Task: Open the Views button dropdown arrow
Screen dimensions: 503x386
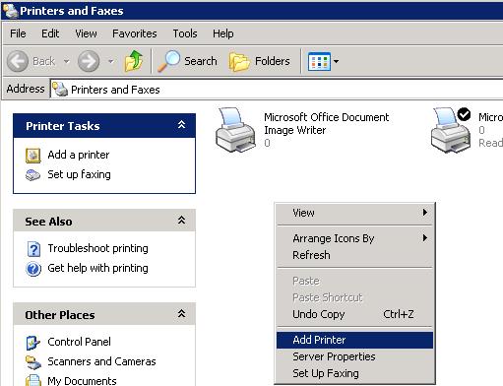Action: tap(336, 61)
